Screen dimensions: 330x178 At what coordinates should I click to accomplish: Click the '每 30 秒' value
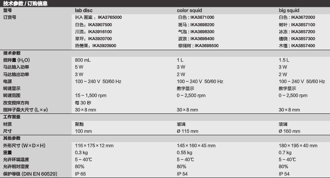[x=83, y=103]
